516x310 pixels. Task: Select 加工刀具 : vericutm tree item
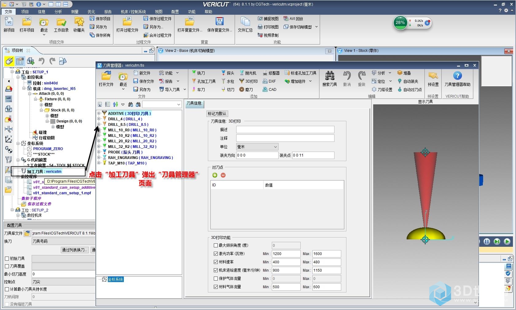44,172
